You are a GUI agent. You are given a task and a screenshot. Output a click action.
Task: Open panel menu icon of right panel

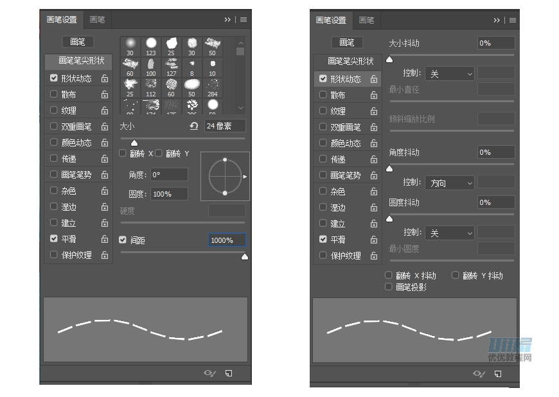pos(513,21)
